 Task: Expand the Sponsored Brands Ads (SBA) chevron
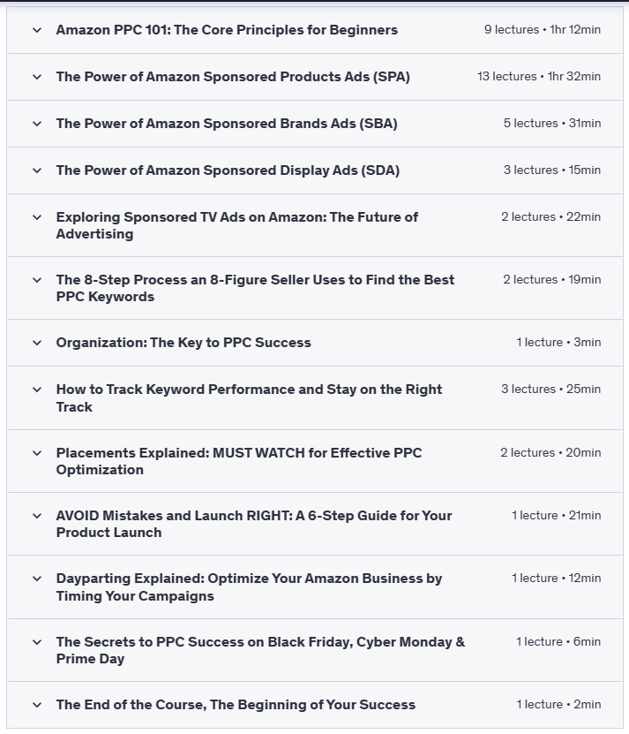pos(36,123)
